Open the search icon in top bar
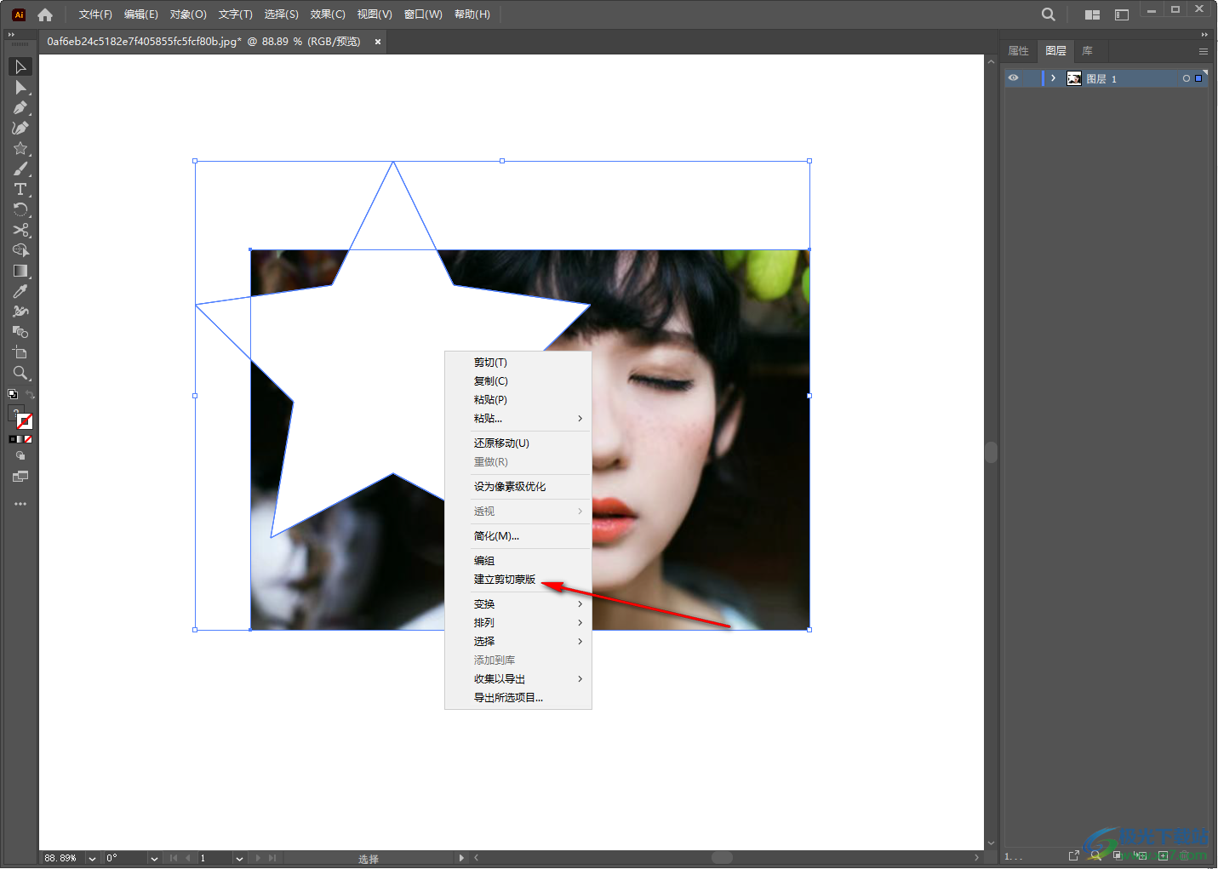The width and height of the screenshot is (1218, 869). point(1049,14)
